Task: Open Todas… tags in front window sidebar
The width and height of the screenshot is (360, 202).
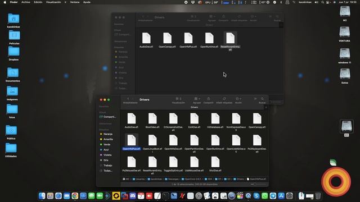Action: (106, 171)
